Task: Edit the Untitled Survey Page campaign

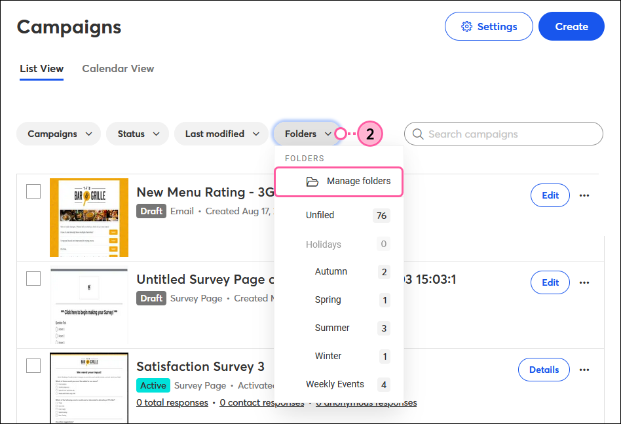Action: [550, 282]
